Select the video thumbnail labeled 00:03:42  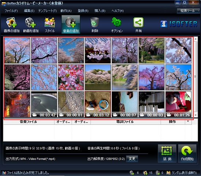tap(44, 104)
